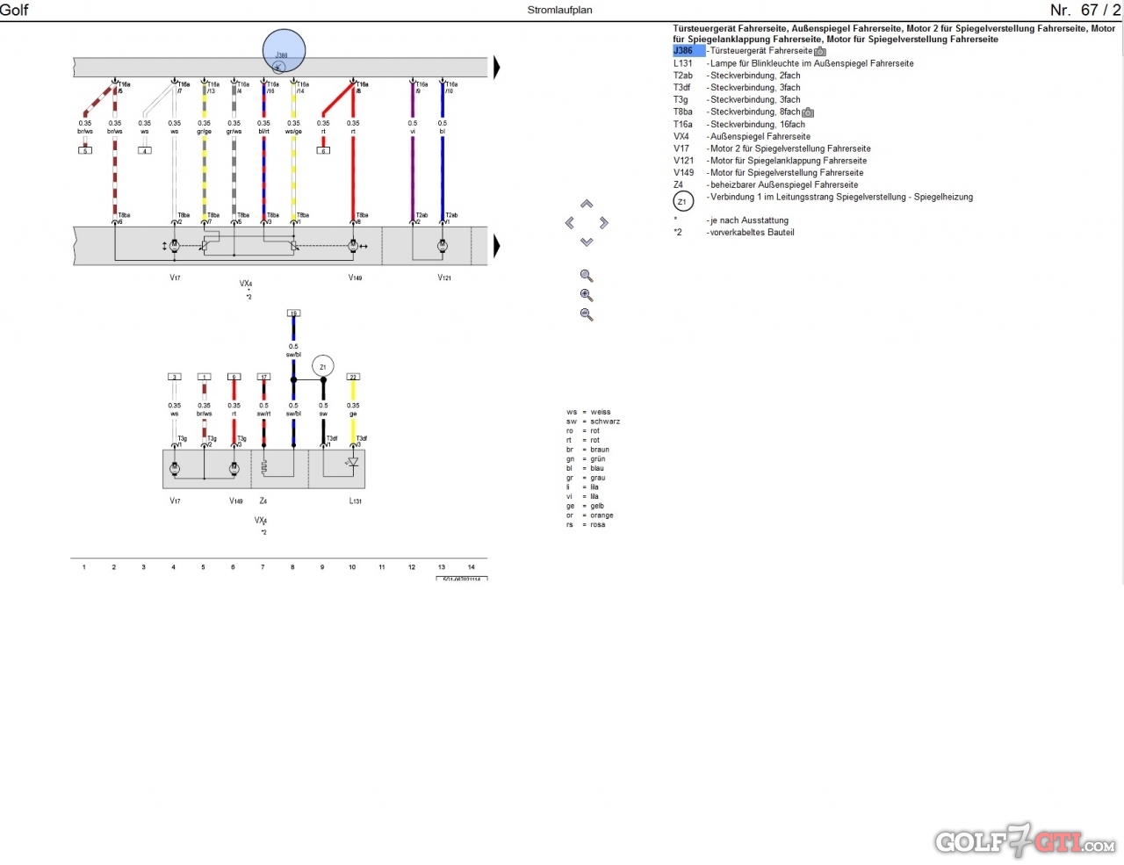This screenshot has width=1124, height=865.
Task: Select the highlighted J386 legend entry
Action: pyautogui.click(x=688, y=51)
